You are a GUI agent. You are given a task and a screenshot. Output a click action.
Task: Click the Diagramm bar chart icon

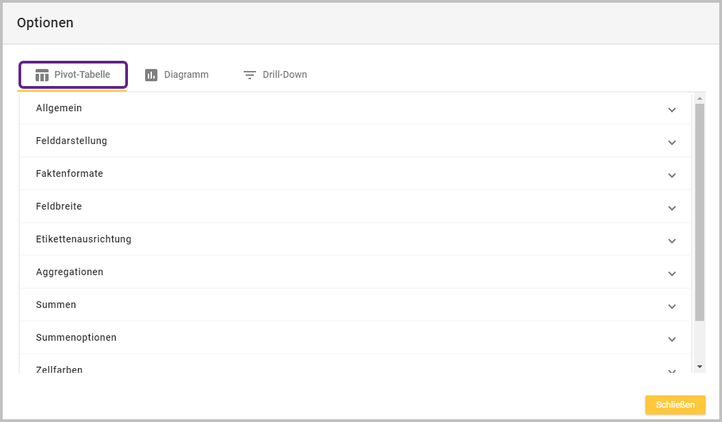click(x=151, y=75)
